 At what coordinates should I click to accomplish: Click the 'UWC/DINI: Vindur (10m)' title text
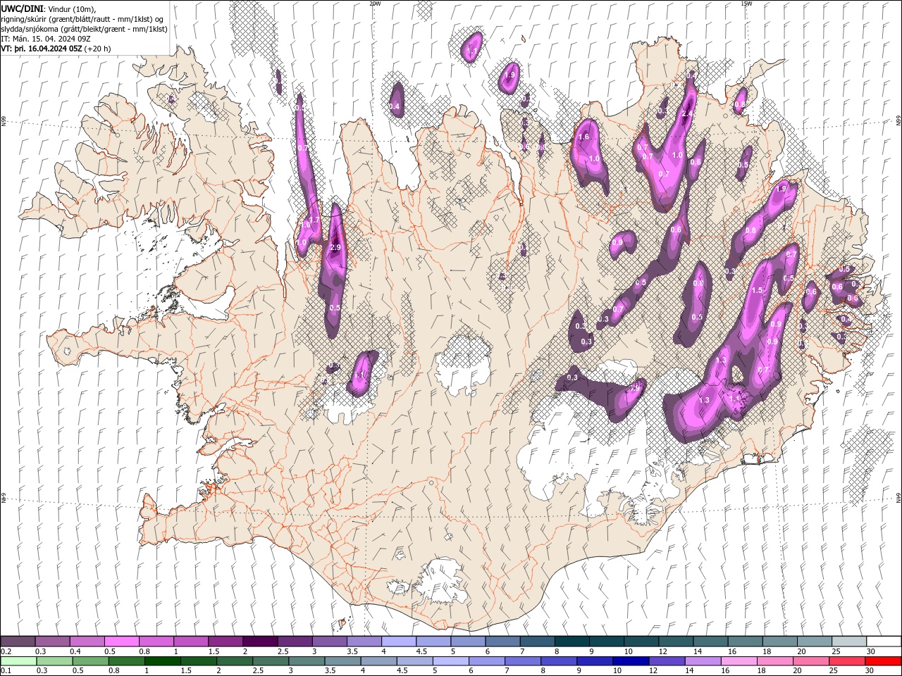pyautogui.click(x=49, y=8)
